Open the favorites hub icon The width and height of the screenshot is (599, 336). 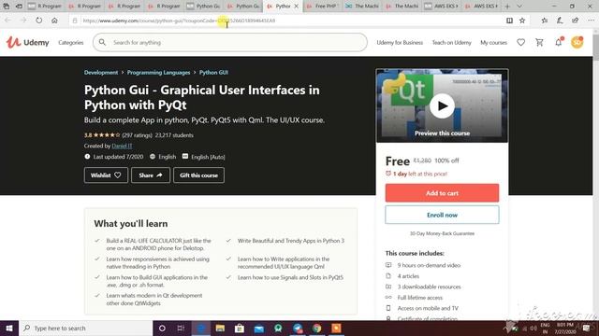pos(545,21)
